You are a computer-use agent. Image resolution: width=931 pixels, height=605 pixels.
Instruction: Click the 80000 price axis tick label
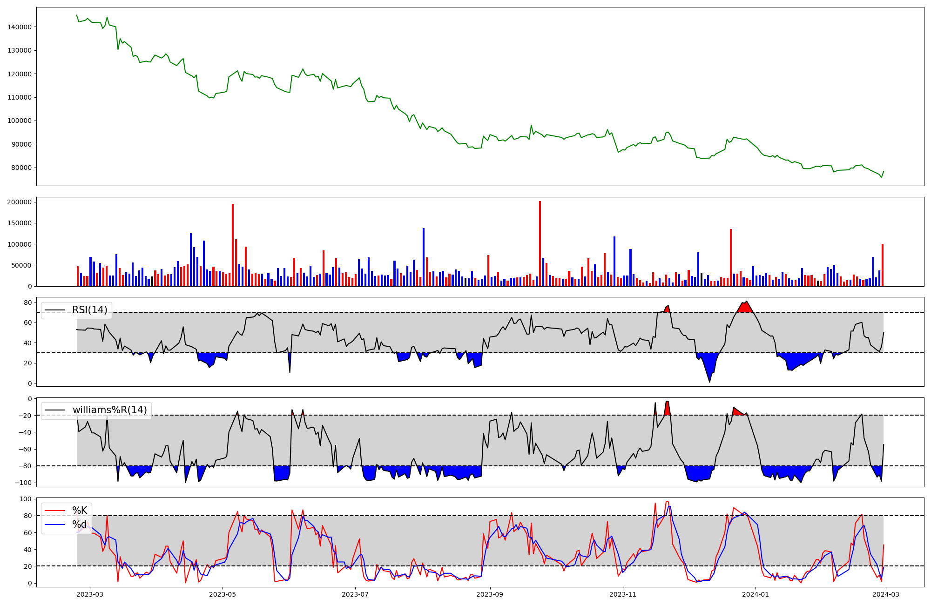(21, 168)
